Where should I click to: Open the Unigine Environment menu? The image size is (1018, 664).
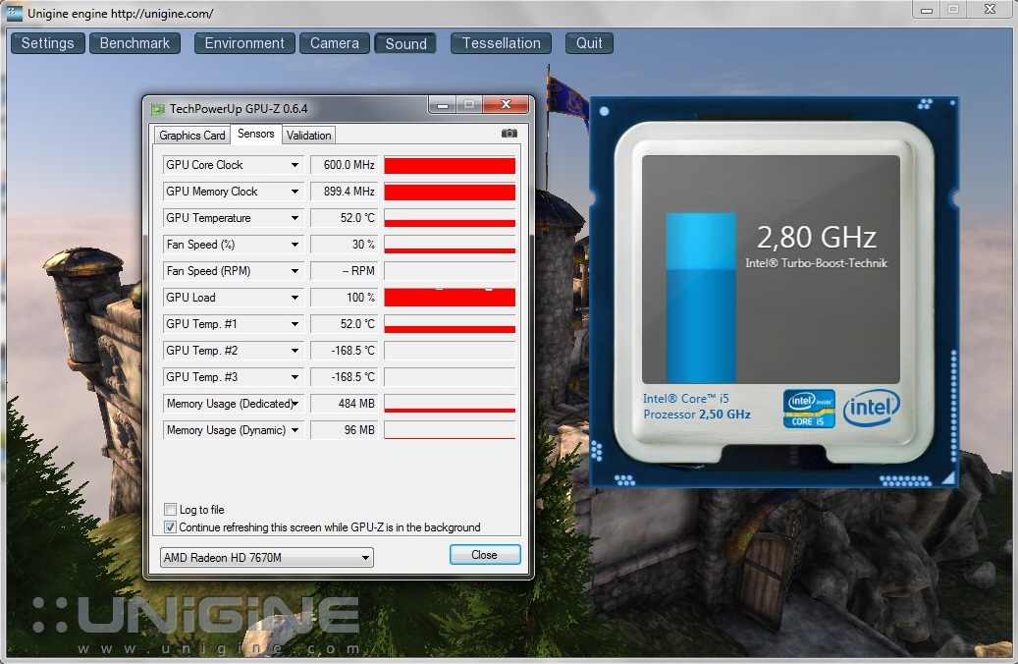244,43
